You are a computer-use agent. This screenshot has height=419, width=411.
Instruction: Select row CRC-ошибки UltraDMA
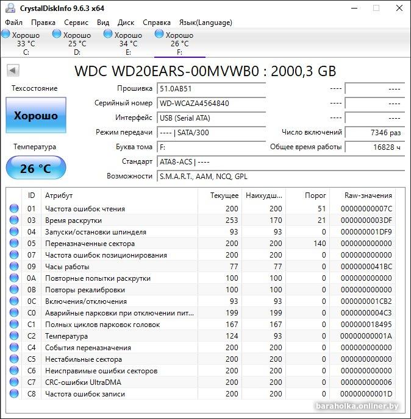(201, 382)
